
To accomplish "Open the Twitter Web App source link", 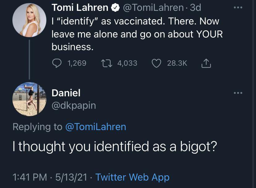I will tap(132, 177).
